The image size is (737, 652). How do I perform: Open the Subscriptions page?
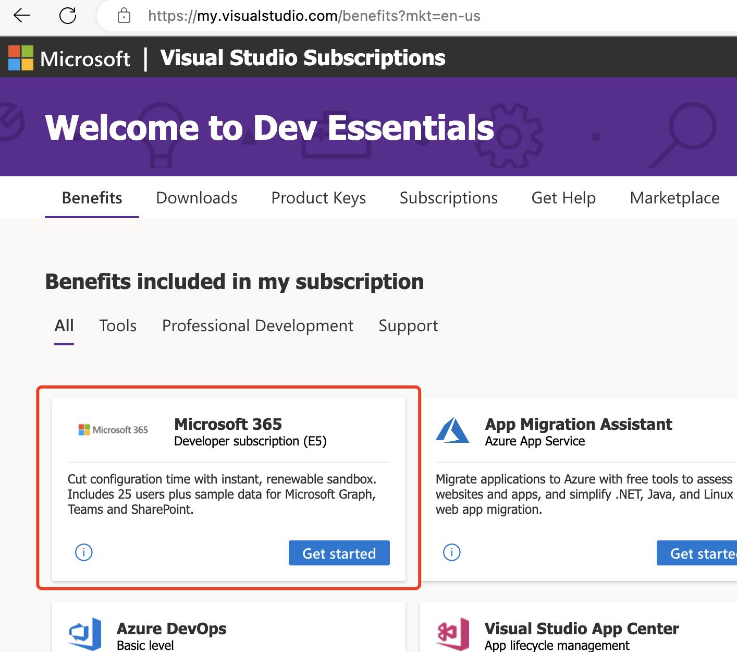click(448, 198)
